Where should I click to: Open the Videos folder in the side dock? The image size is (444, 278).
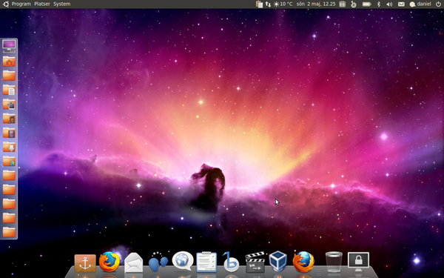(9, 132)
